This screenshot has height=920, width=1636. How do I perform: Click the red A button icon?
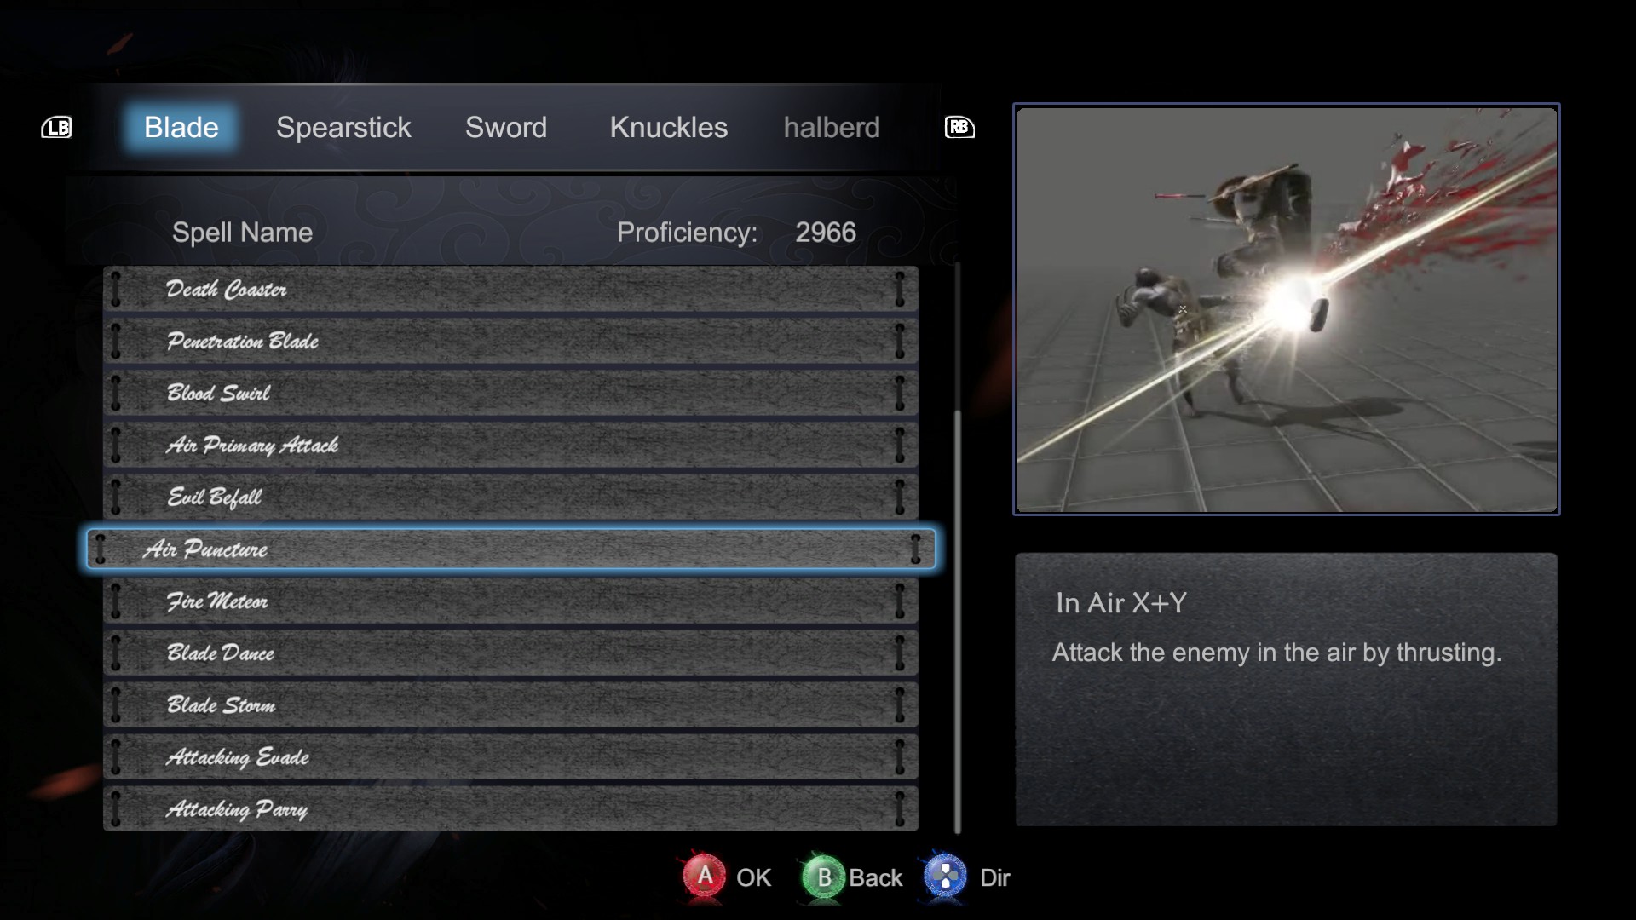pyautogui.click(x=704, y=877)
